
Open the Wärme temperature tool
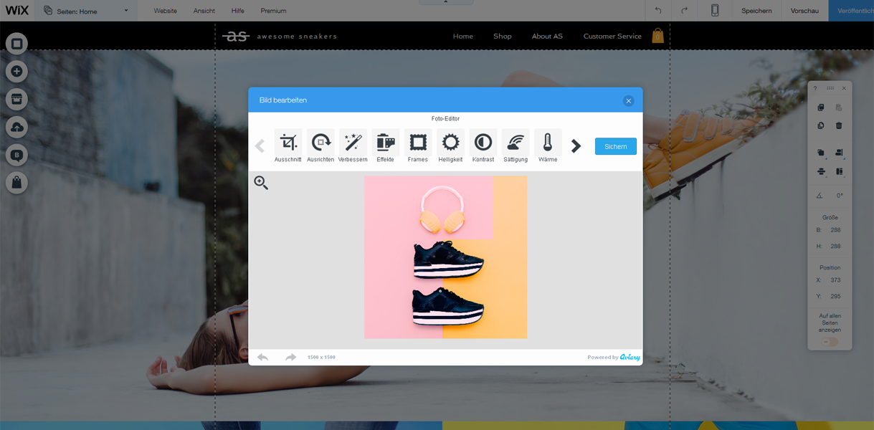click(548, 143)
